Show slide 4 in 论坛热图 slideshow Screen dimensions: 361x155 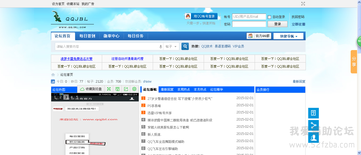pyautogui.click(x=72, y=97)
